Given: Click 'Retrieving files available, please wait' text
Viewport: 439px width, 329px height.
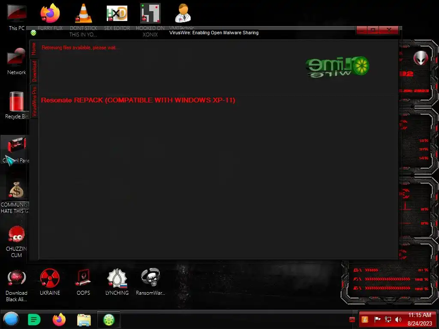Looking at the screenshot, I should [x=81, y=48].
